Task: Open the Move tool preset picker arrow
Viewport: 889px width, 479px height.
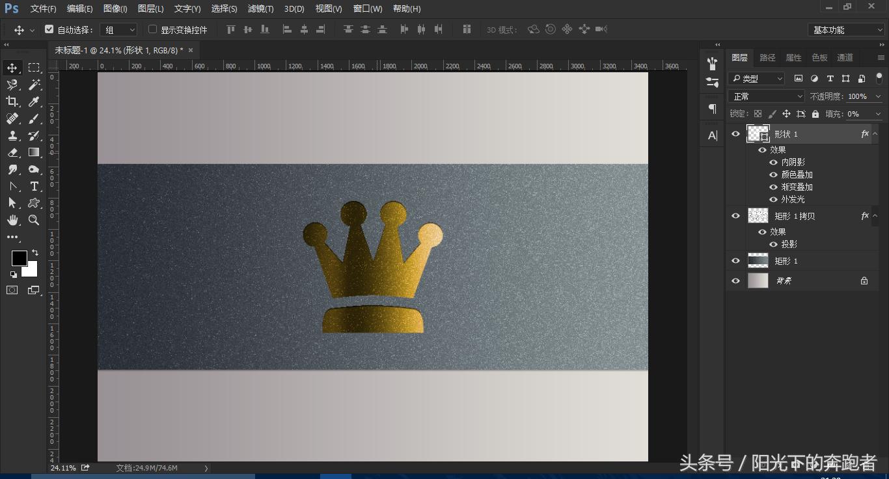Action: click(32, 30)
